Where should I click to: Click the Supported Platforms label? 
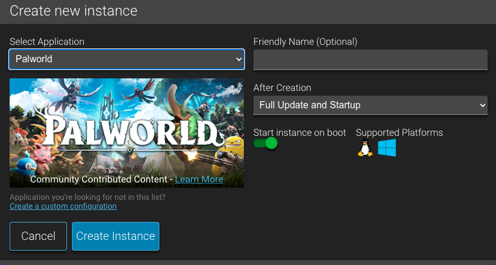(x=399, y=133)
